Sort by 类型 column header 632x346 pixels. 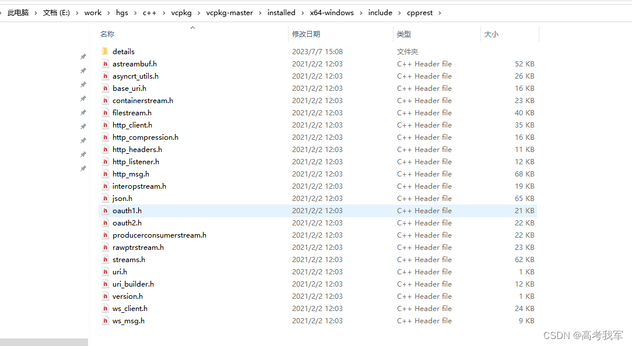(x=404, y=34)
